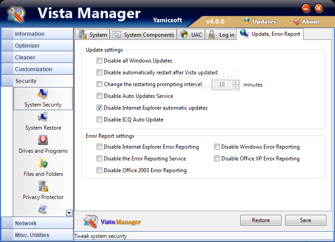The image size is (335, 242).
Task: Switch to the UAC tab
Action: (191, 34)
